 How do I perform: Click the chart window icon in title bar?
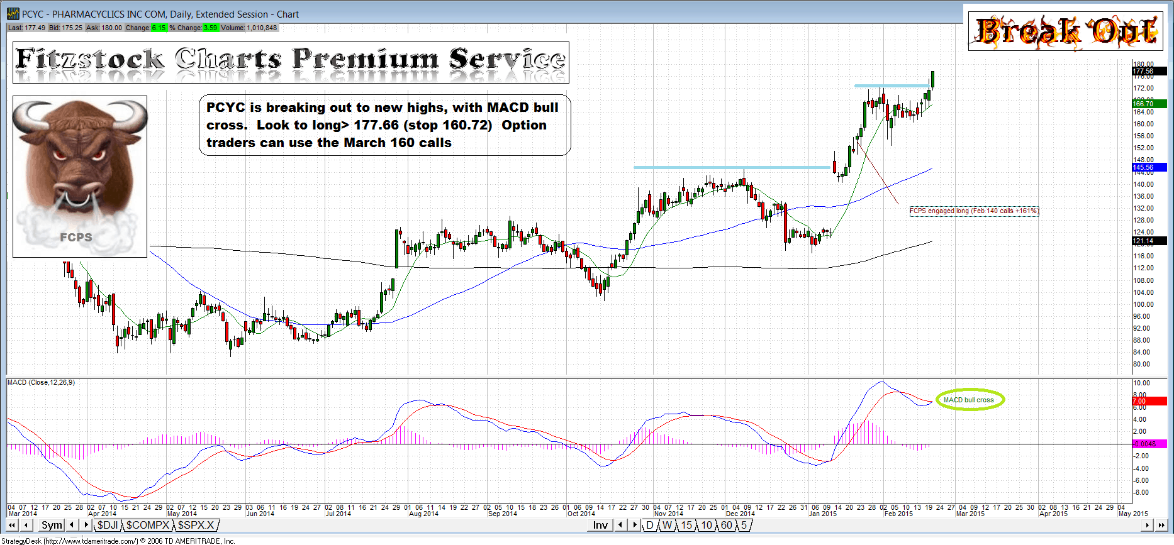pyautogui.click(x=13, y=14)
